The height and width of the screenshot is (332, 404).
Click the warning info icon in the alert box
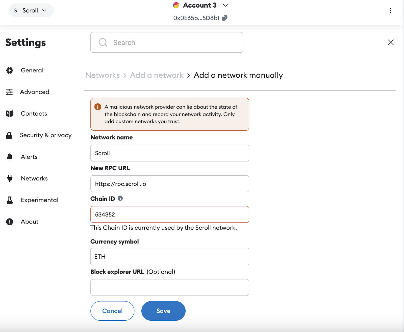(x=98, y=107)
